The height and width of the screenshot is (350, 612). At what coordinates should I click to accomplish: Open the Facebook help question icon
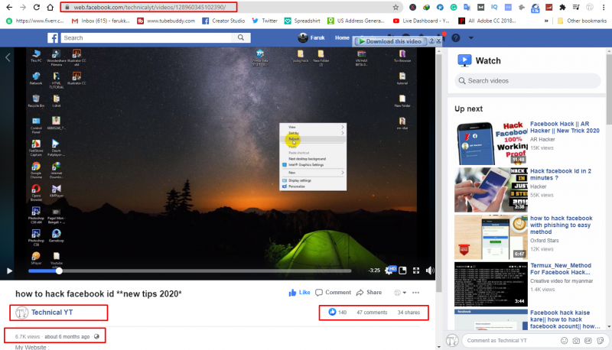[x=455, y=37]
